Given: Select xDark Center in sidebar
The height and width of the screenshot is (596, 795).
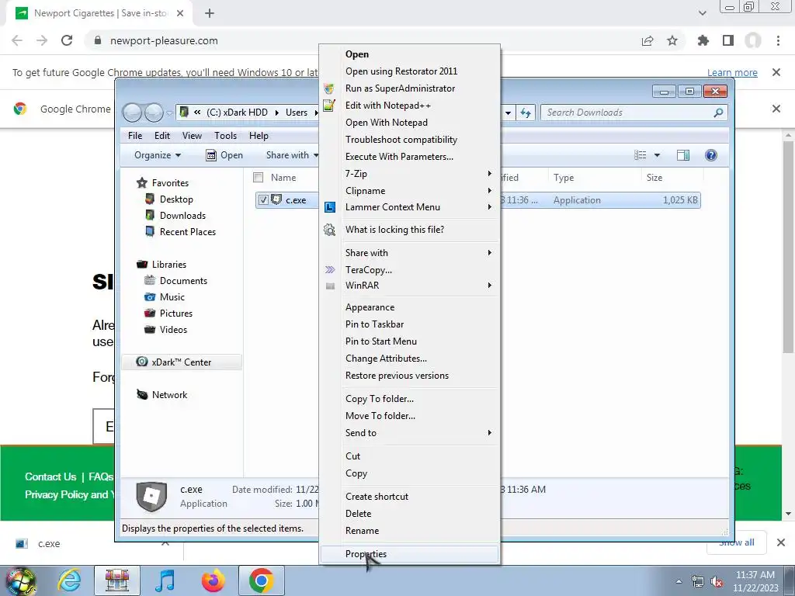Looking at the screenshot, I should (x=182, y=362).
